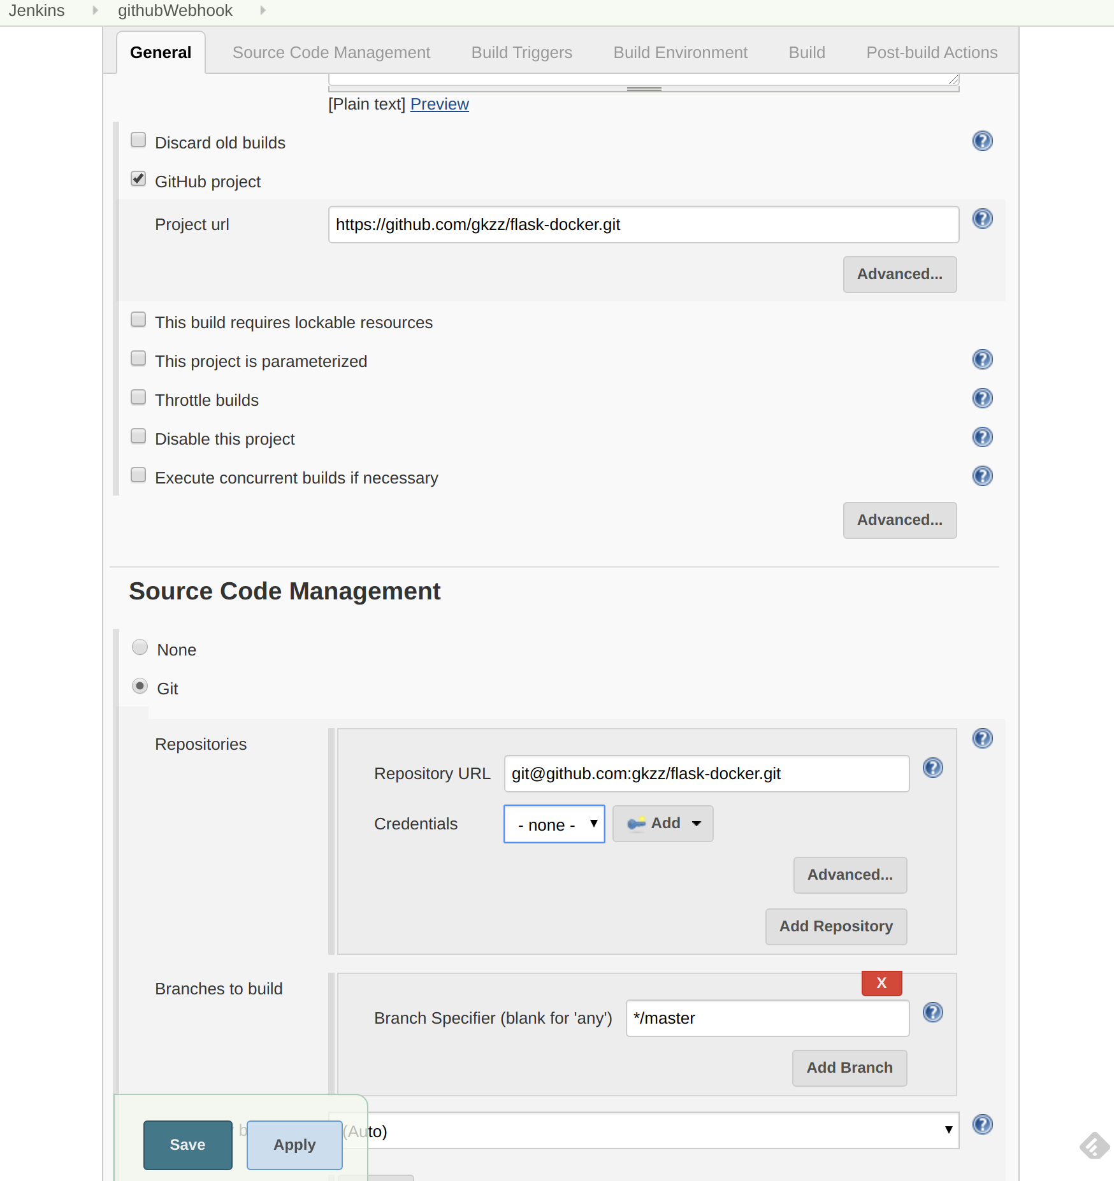Open help next to the Repository URL field
1114x1181 pixels.
(932, 768)
